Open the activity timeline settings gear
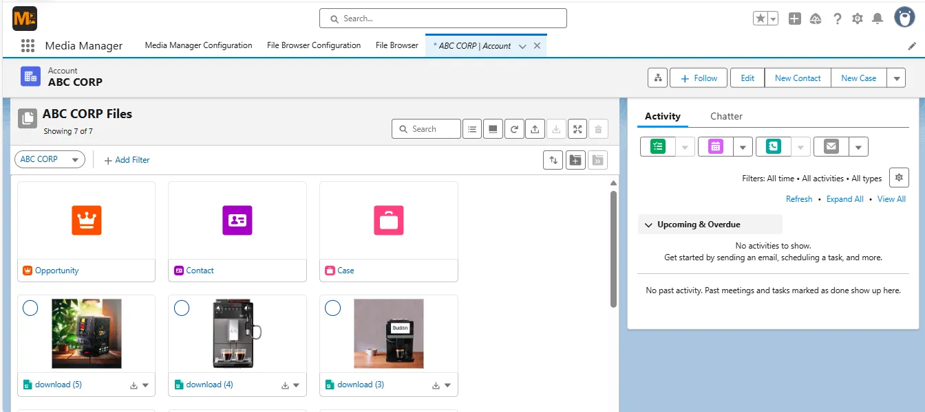This screenshot has width=925, height=412. (x=899, y=177)
